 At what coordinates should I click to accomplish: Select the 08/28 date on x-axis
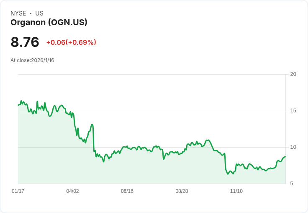click(182, 191)
